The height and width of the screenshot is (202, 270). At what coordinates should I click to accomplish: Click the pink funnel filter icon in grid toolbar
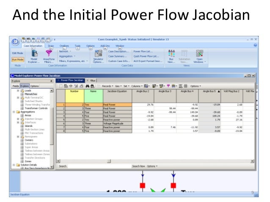168,86
